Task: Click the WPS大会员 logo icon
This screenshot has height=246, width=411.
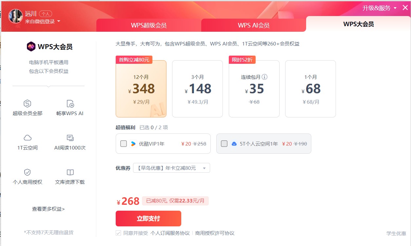Action: [31, 46]
